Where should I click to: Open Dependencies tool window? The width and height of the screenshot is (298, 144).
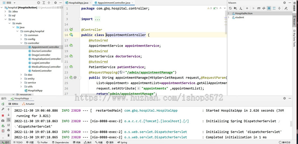pos(61,142)
